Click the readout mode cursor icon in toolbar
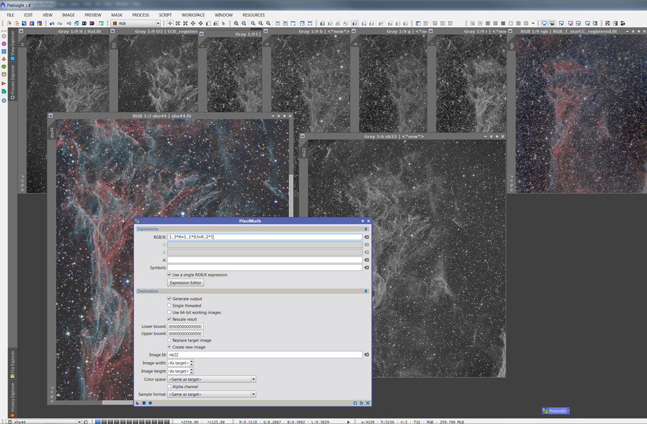The height and width of the screenshot is (424, 647). pos(170,23)
